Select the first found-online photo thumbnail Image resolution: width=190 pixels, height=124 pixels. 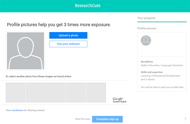pos(16,92)
